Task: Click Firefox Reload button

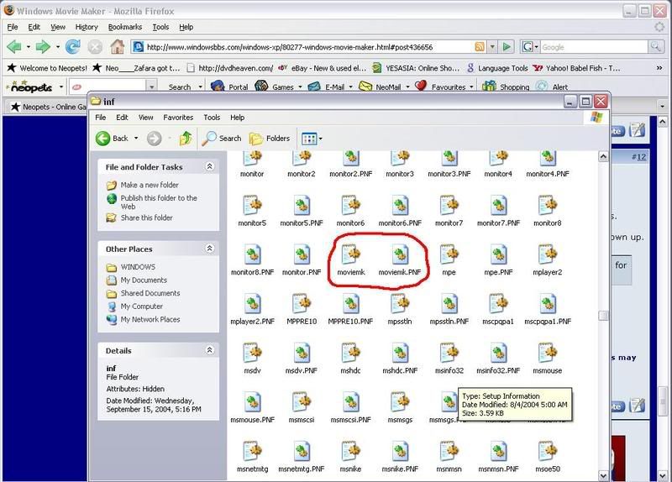Action: pos(73,47)
